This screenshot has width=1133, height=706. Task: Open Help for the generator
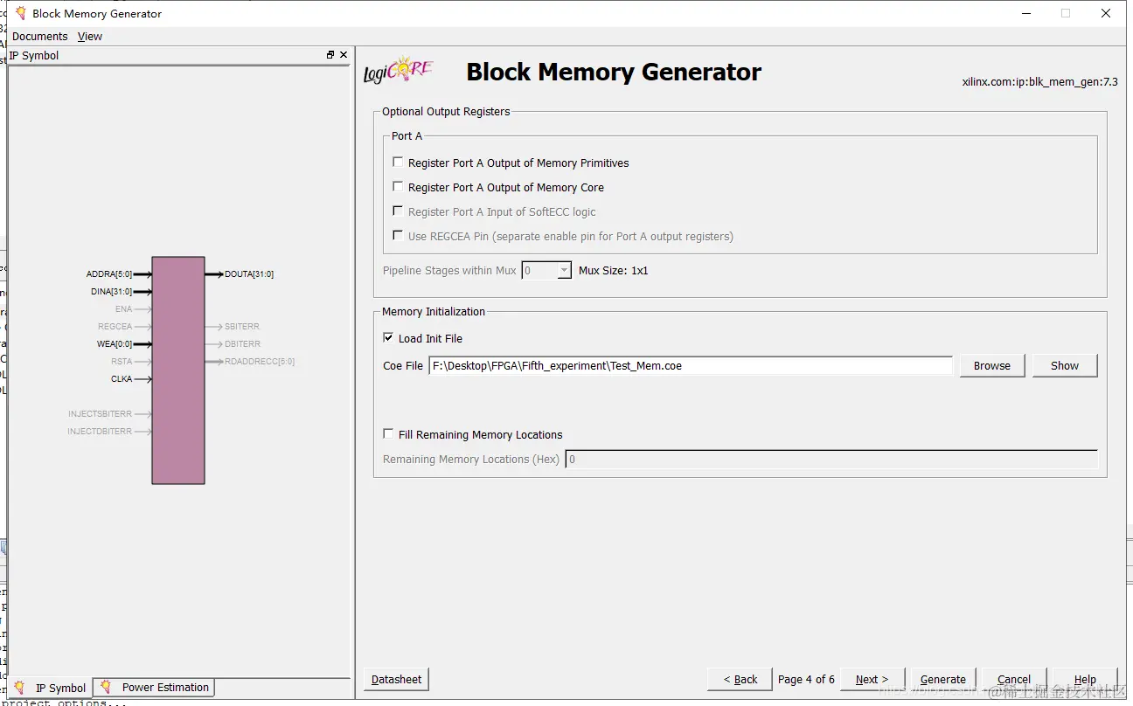click(x=1085, y=679)
